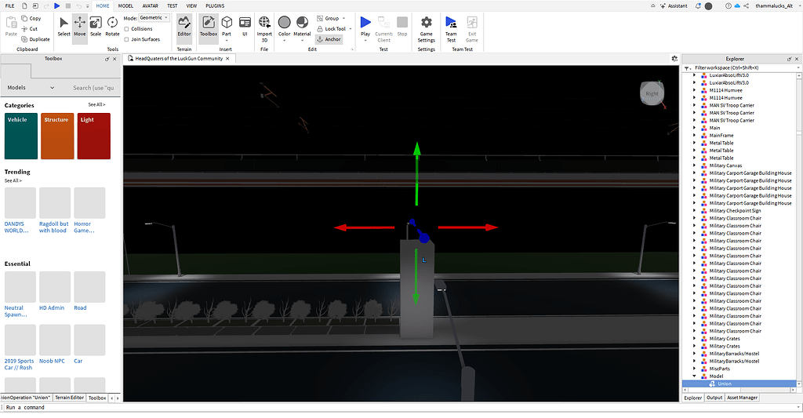Open the Ragdoll but with blood model
The width and height of the screenshot is (803, 418).
pos(55,210)
